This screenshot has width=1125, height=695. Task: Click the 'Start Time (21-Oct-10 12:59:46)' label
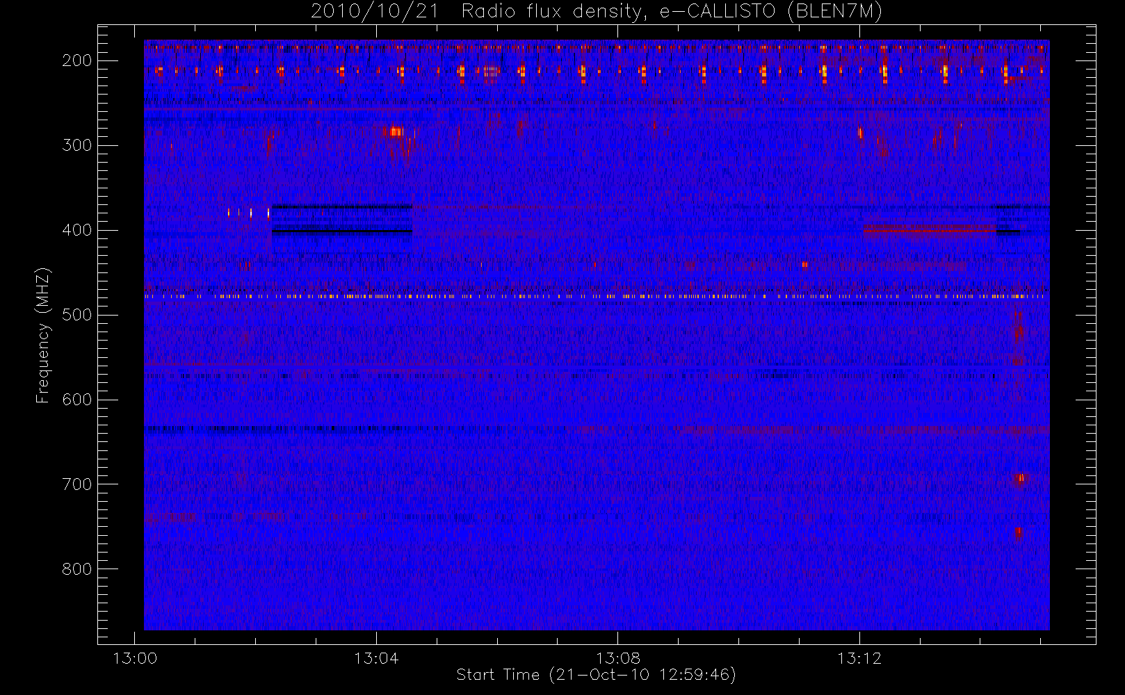596,675
